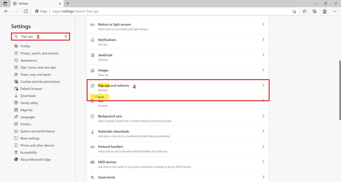The width and height of the screenshot is (341, 182).
Task: Close the Settings tab
Action: click(60, 4)
